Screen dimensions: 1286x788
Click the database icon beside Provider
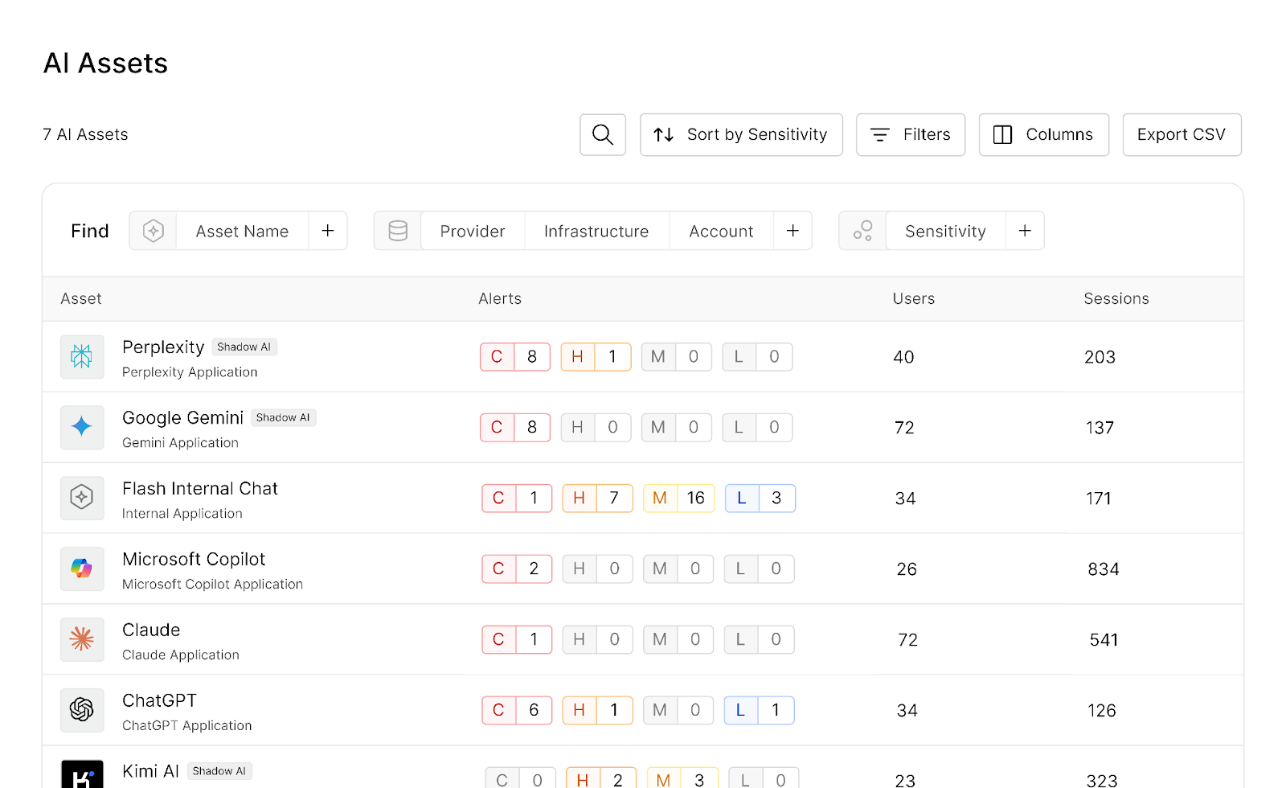[x=398, y=231]
